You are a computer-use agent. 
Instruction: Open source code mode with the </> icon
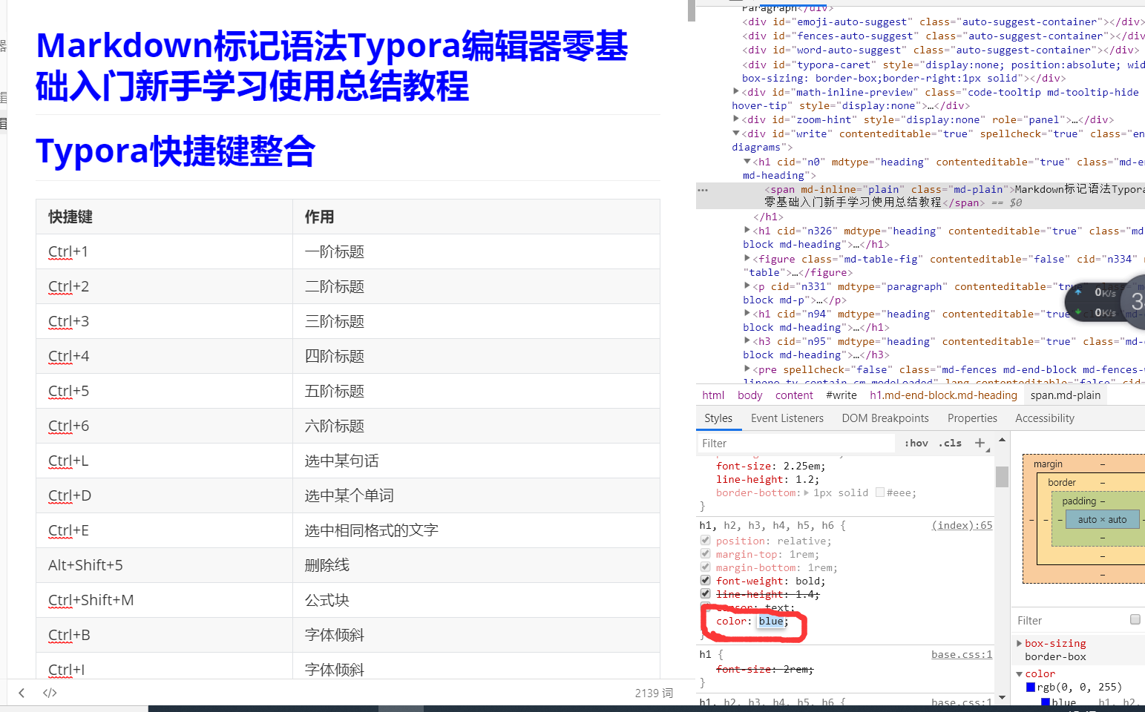(49, 692)
